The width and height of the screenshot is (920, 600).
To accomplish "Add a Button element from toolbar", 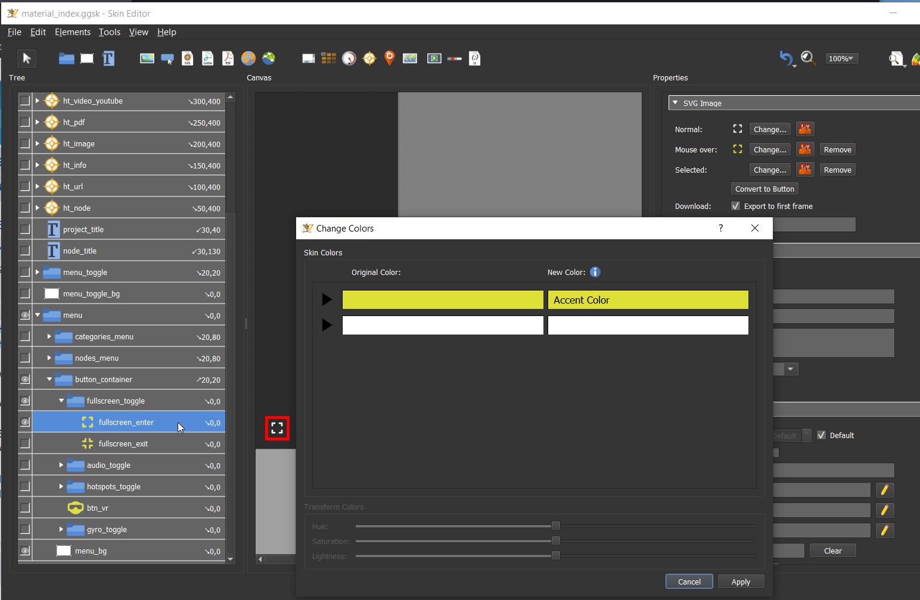I will (x=167, y=58).
